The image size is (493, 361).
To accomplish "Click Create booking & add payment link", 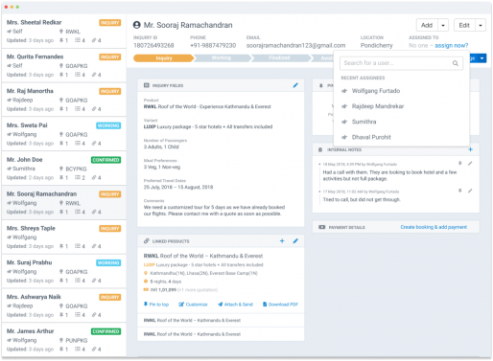I will [434, 227].
